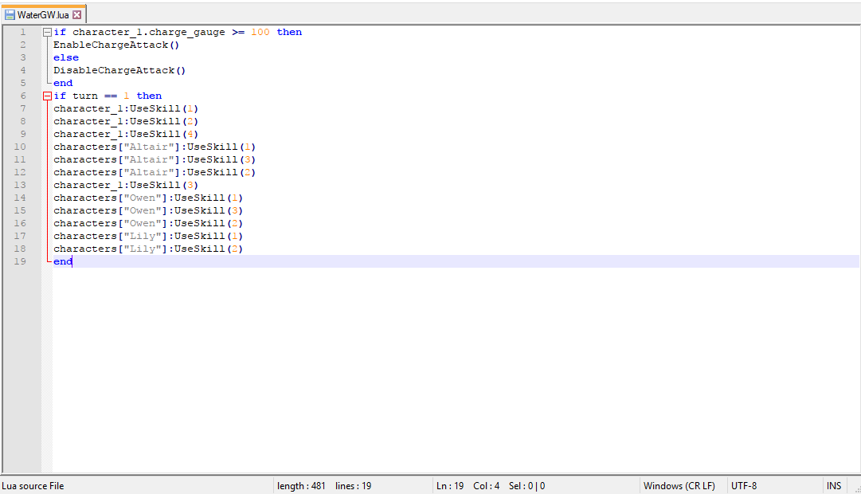The image size is (861, 494).
Task: Click the length : 481 status field
Action: [x=301, y=485]
